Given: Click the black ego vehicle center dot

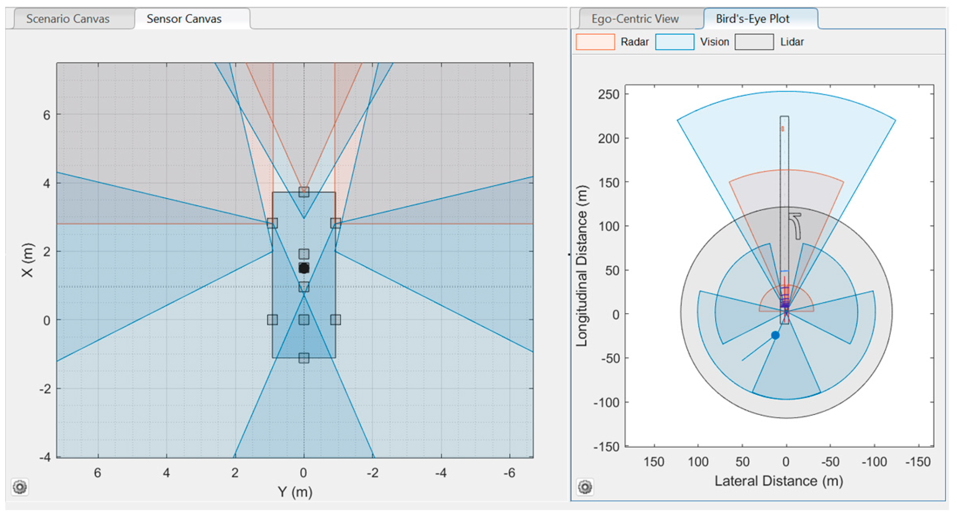Looking at the screenshot, I should click(304, 268).
